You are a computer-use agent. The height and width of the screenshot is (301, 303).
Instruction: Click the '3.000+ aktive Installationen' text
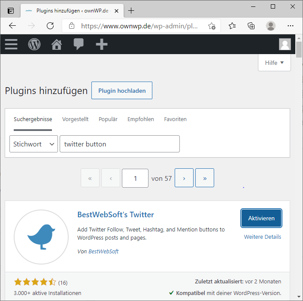point(48,293)
